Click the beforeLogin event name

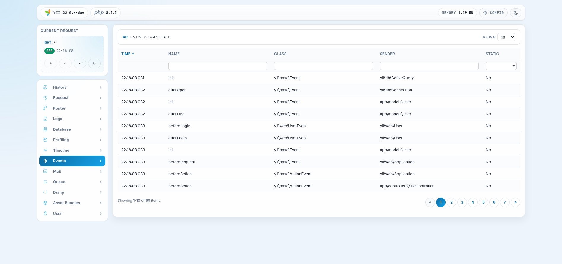(179, 126)
